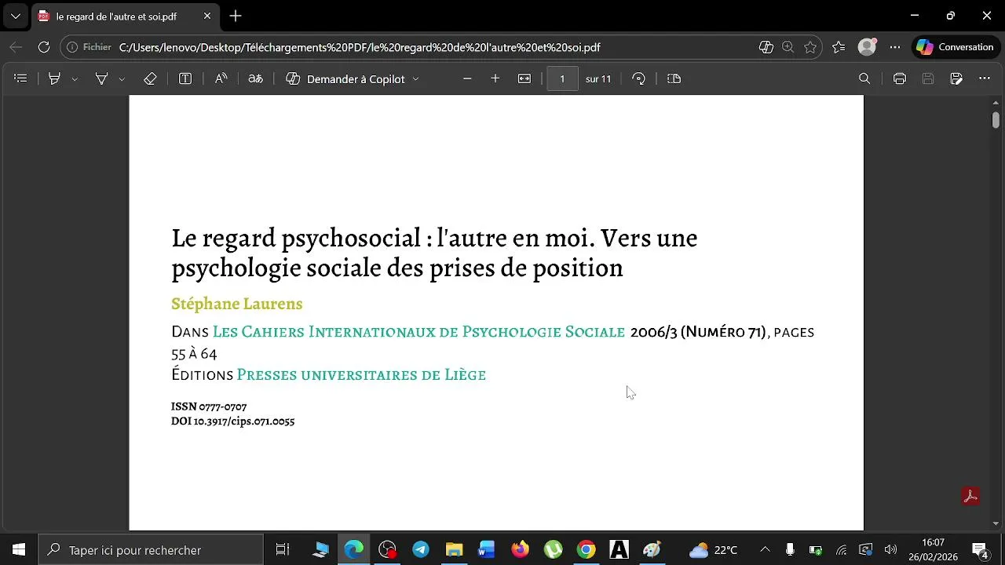This screenshot has width=1005, height=565.
Task: Select the eraser tool
Action: [150, 78]
